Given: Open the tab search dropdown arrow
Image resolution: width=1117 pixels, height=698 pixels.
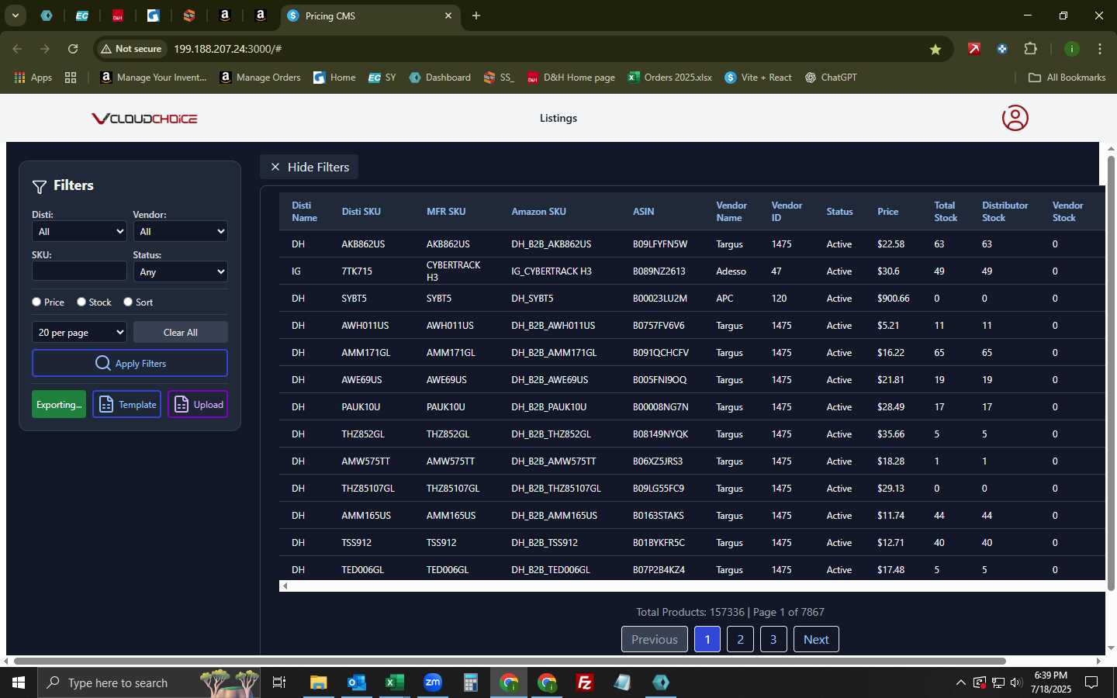Looking at the screenshot, I should [16, 16].
